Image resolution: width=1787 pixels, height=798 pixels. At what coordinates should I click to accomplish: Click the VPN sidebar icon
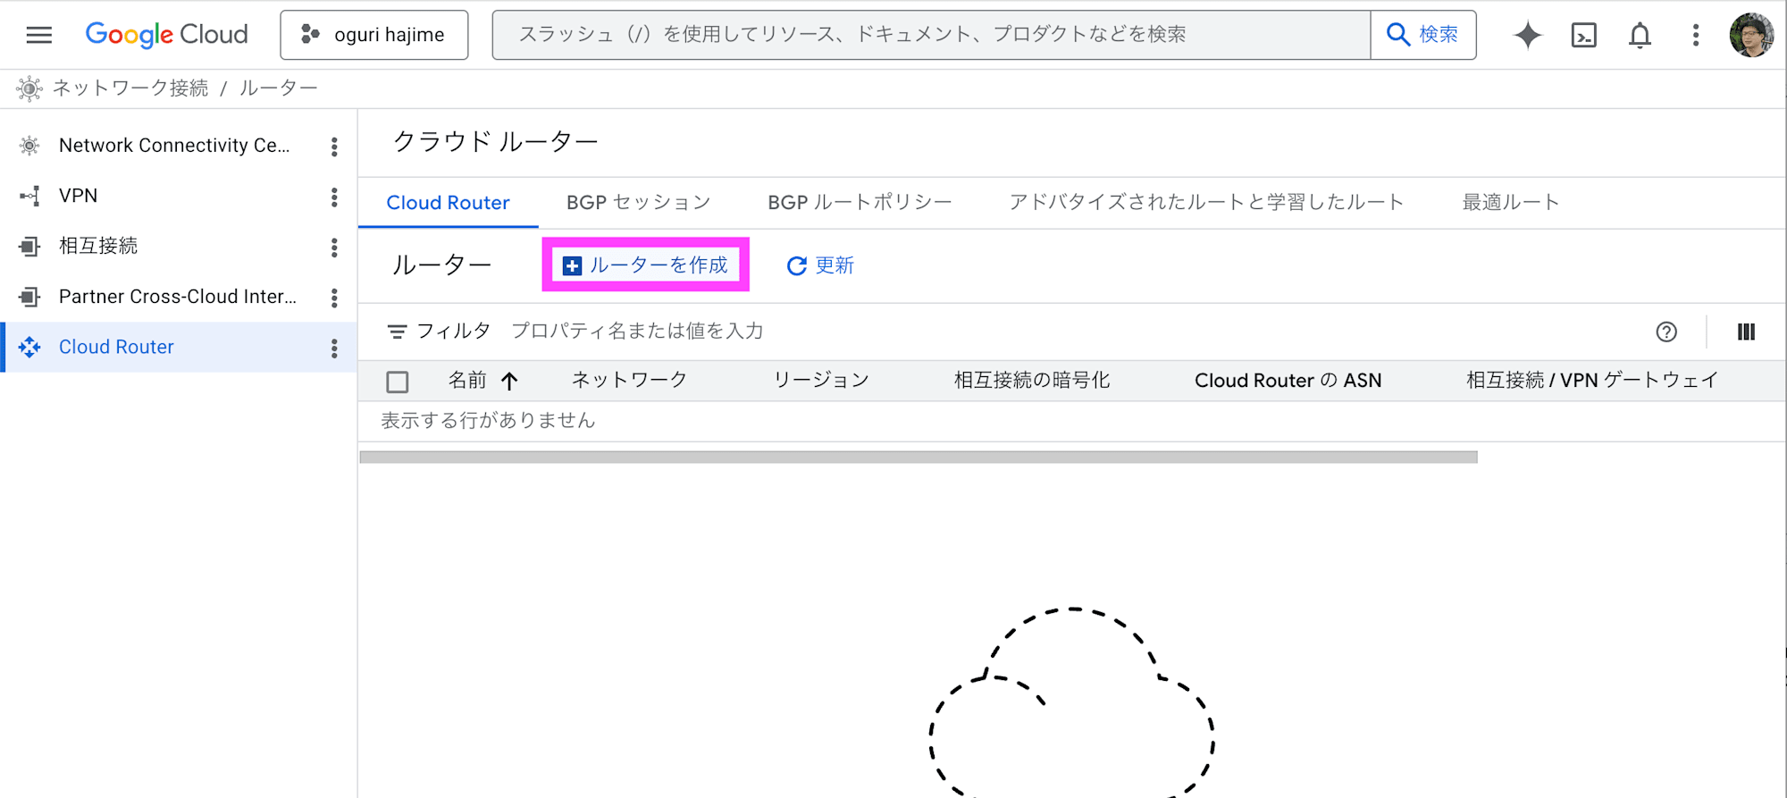29,196
